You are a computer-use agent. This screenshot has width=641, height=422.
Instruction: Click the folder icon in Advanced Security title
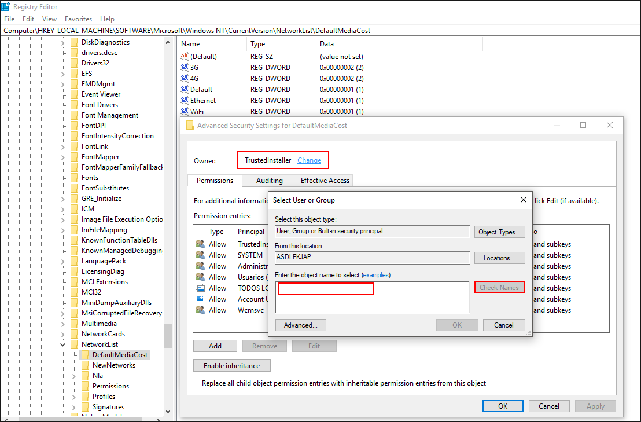point(190,126)
